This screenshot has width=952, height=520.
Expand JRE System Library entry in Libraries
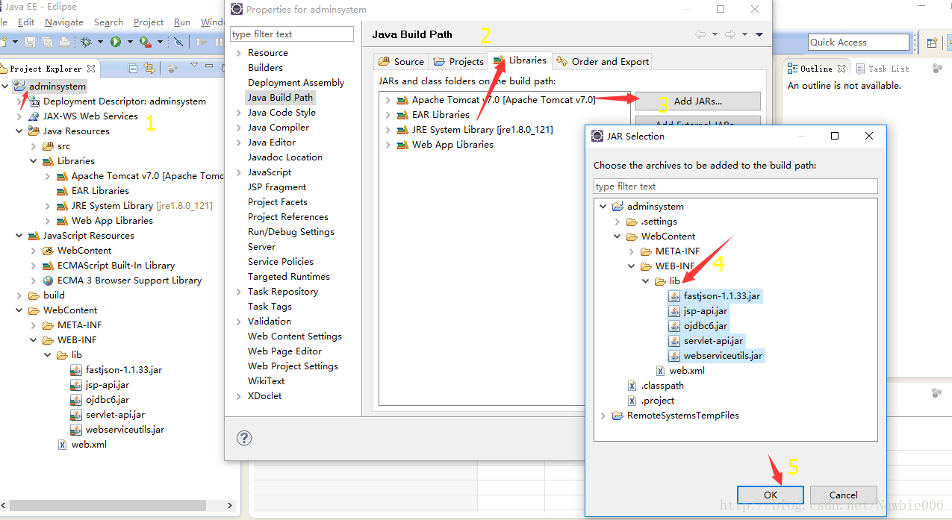(x=388, y=130)
